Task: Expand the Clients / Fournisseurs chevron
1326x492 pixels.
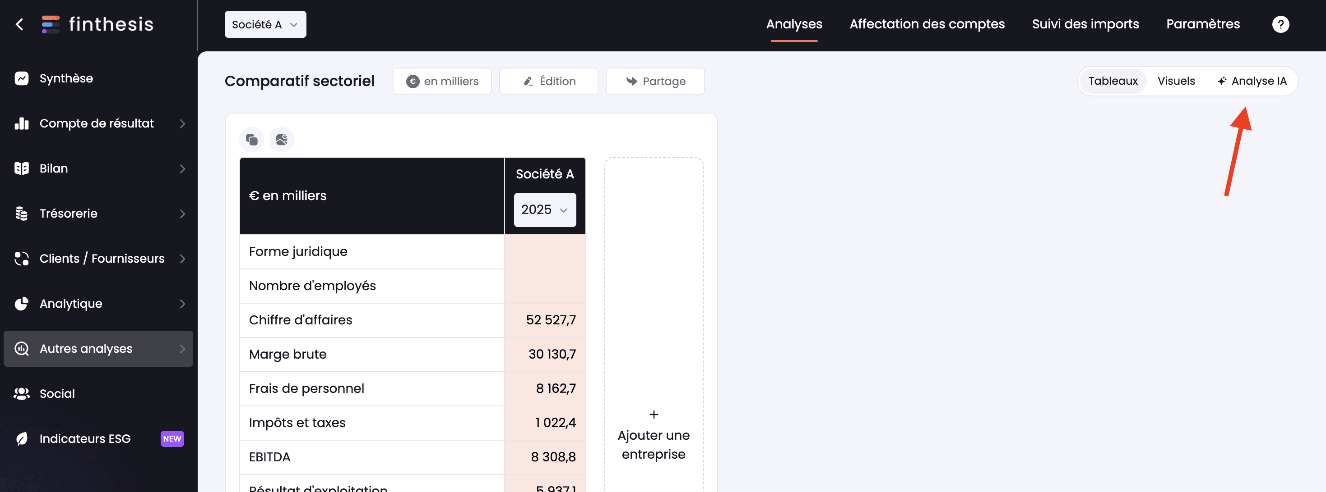Action: pyautogui.click(x=182, y=259)
